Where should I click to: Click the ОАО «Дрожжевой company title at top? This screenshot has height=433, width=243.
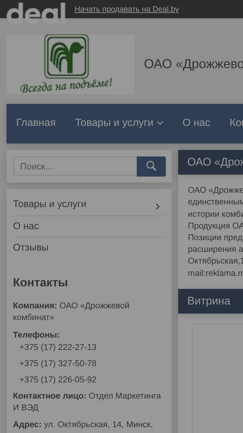193,64
